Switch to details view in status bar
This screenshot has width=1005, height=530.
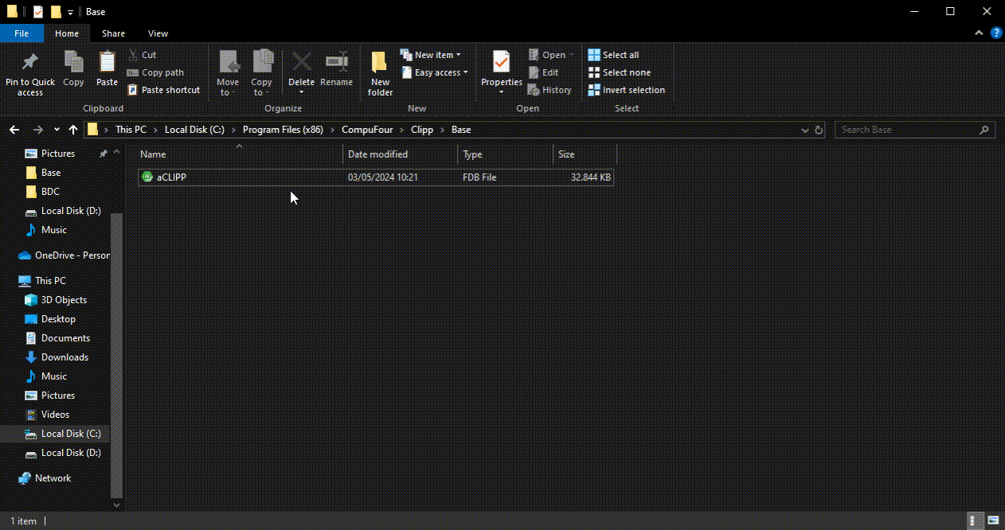coord(976,520)
